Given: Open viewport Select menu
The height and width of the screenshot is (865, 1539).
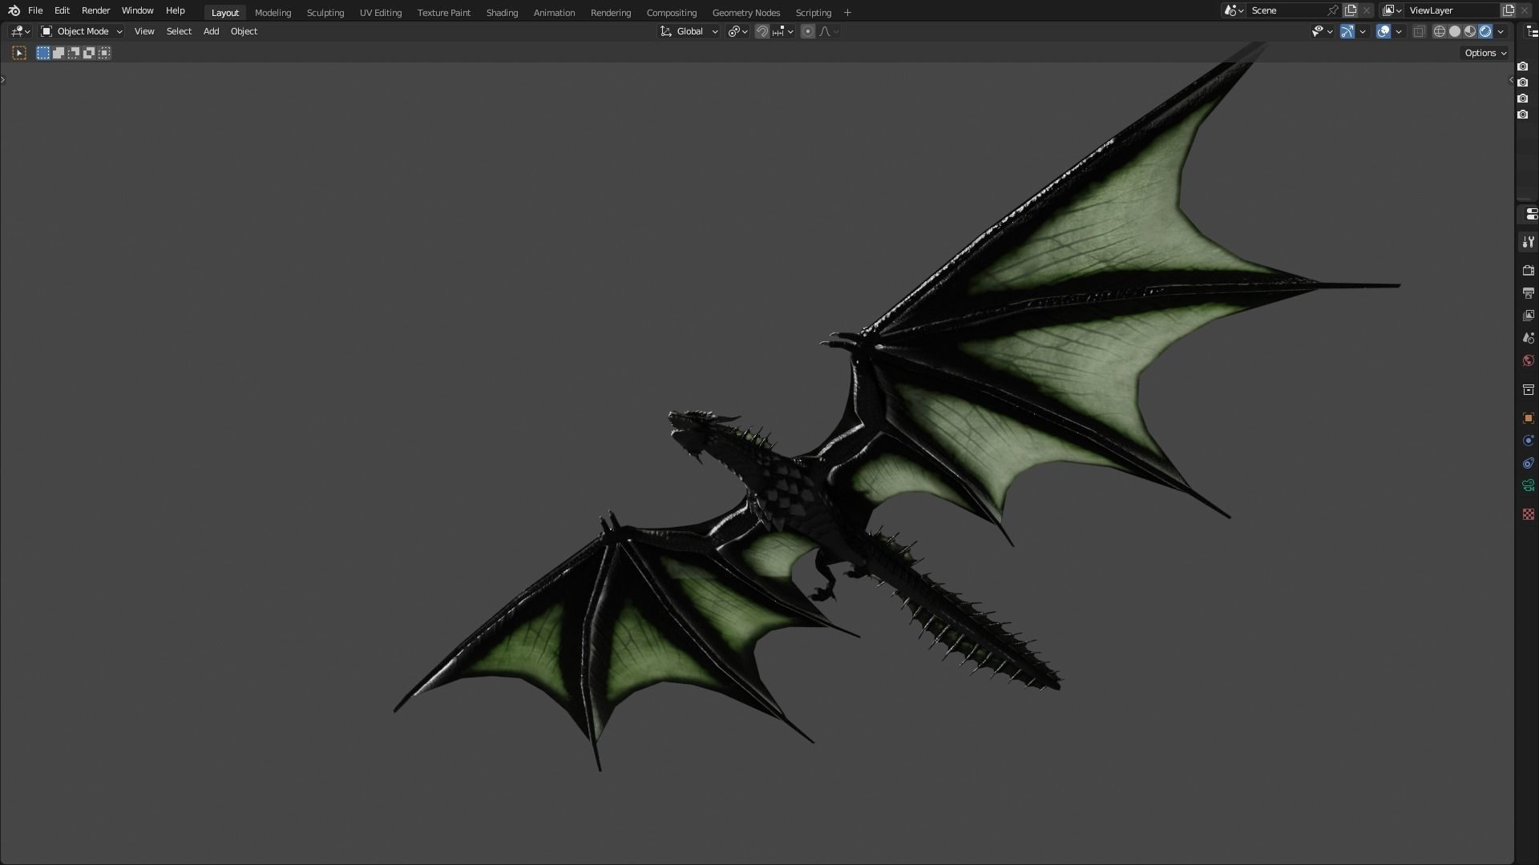Looking at the screenshot, I should (x=179, y=31).
